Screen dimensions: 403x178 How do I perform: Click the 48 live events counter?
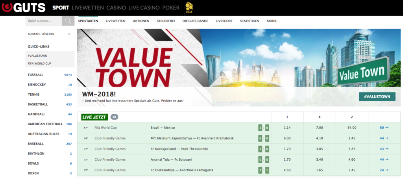115,117
